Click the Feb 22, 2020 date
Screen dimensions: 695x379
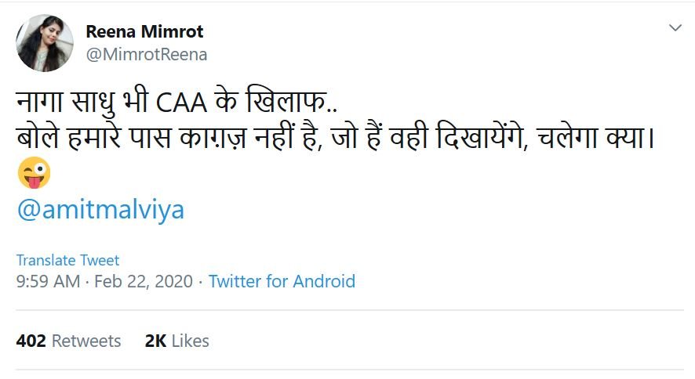[143, 281]
